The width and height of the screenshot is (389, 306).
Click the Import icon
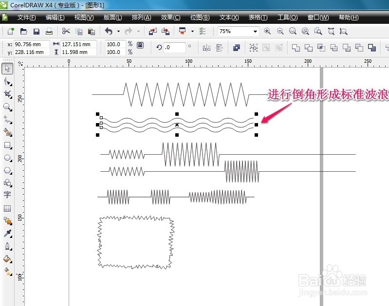pos(152,31)
